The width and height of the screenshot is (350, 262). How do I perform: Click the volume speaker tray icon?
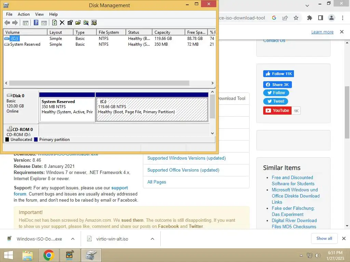(x=318, y=256)
